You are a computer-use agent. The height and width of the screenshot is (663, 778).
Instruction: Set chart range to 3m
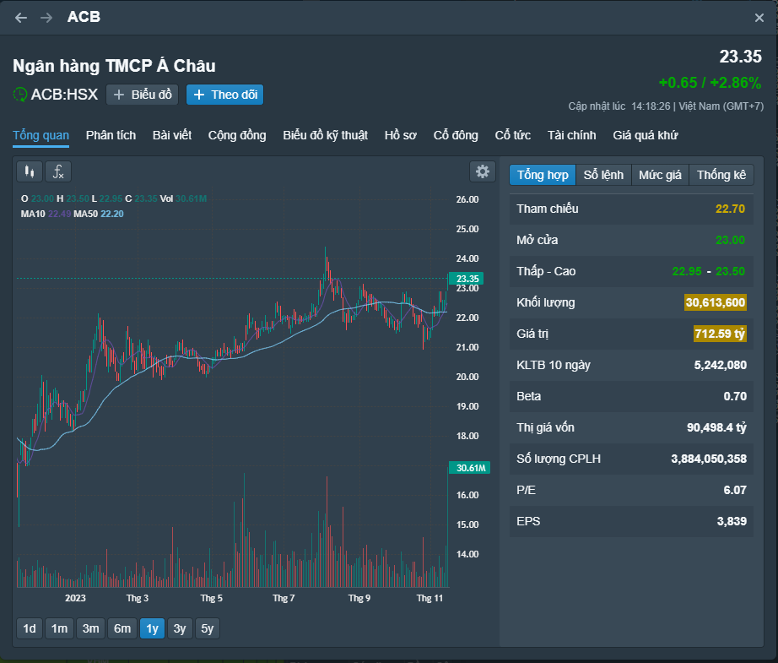tap(91, 628)
